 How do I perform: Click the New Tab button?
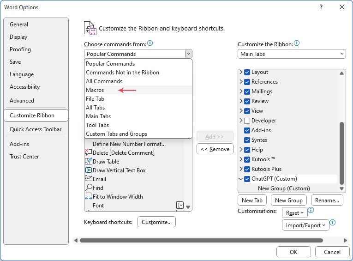[252, 200]
